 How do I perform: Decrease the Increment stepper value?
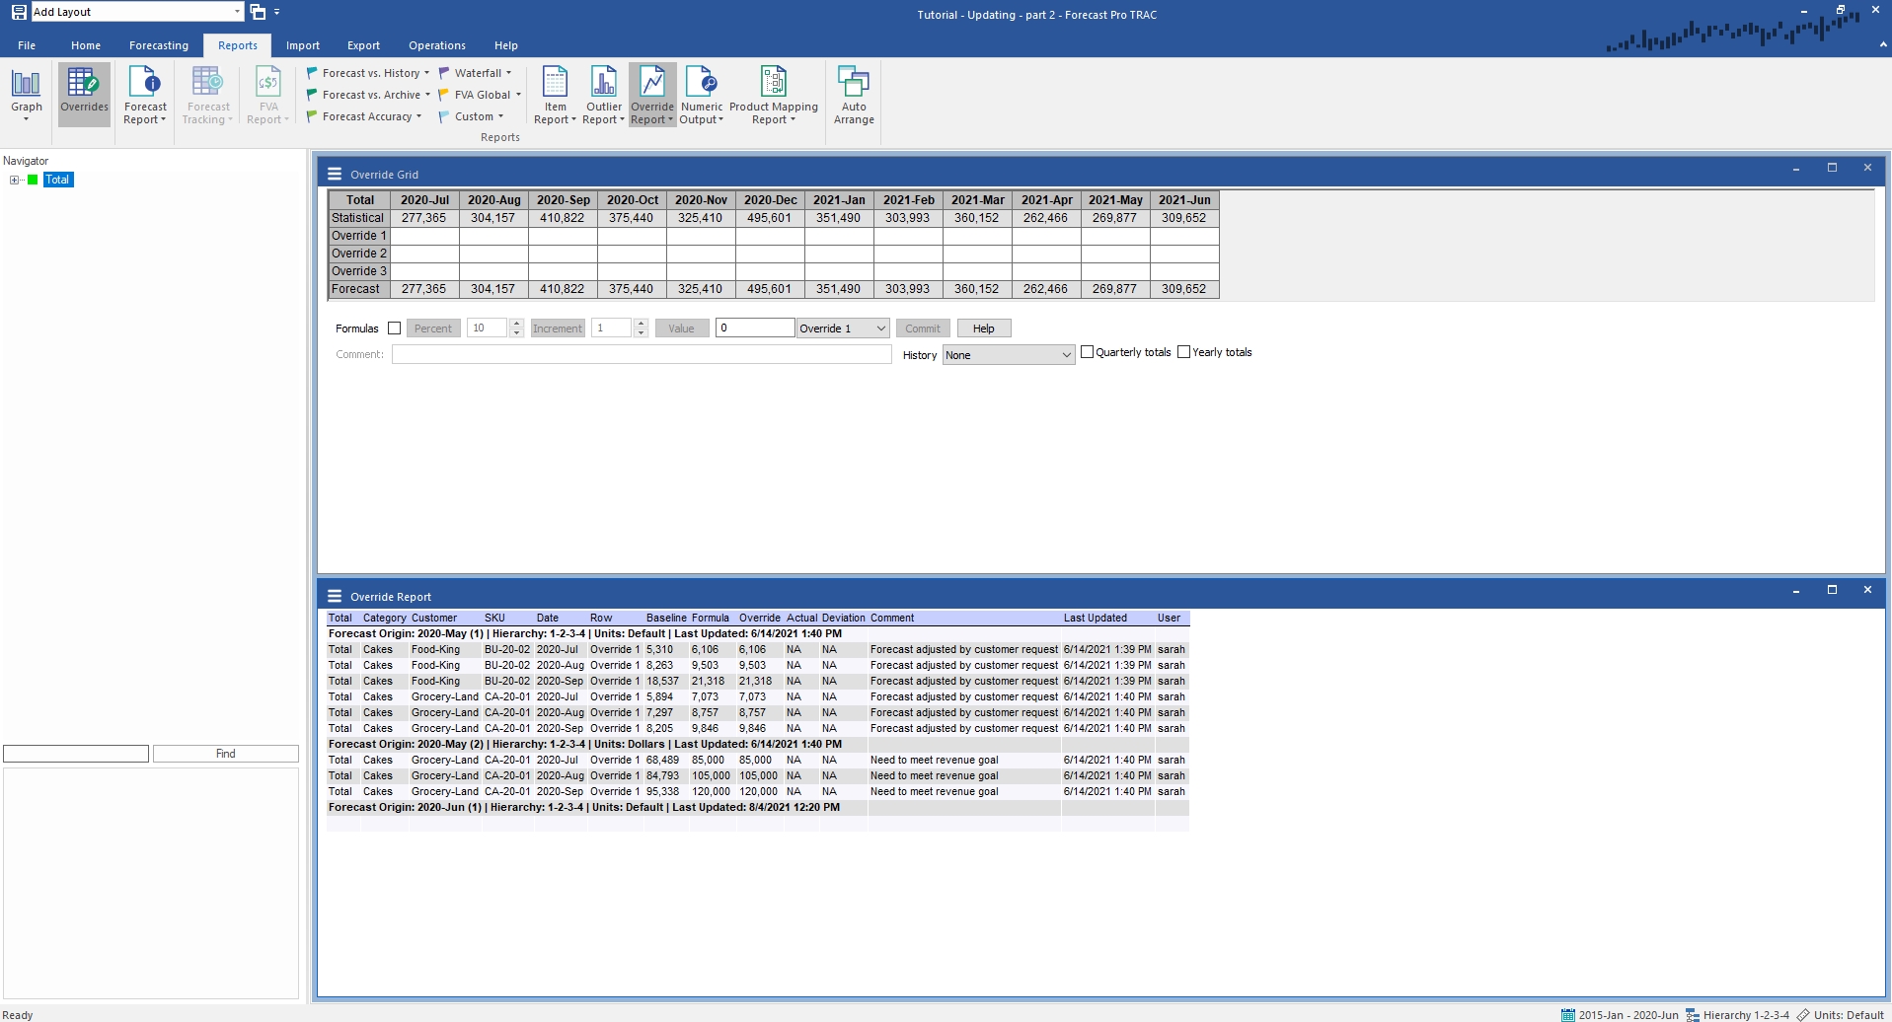coord(641,333)
